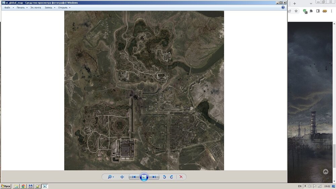The width and height of the screenshot is (336, 189).
Task: Click the browser scrollbar up arrow
Action: click(x=335, y=24)
